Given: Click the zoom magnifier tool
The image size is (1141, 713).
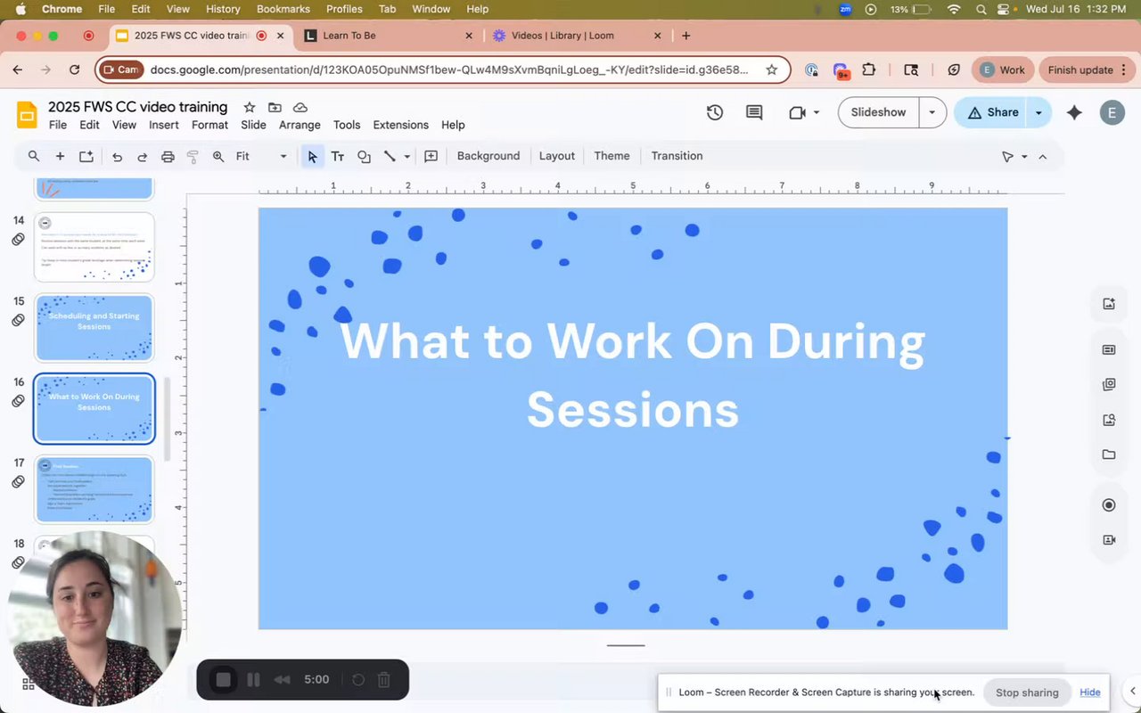Looking at the screenshot, I should (x=218, y=157).
